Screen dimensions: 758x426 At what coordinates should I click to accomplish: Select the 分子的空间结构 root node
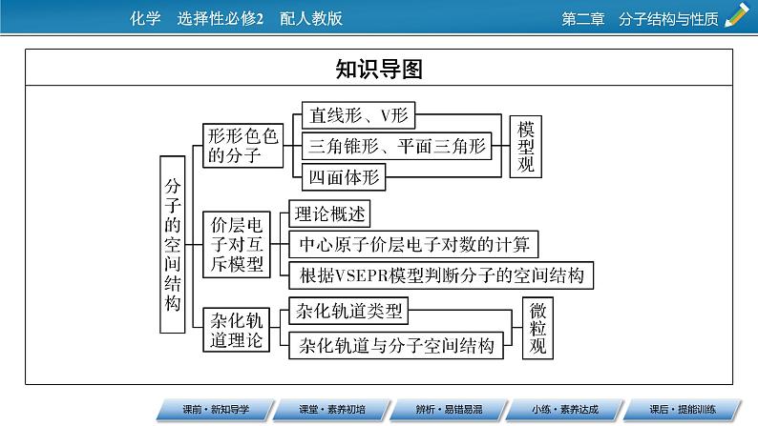tap(172, 244)
